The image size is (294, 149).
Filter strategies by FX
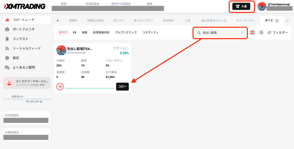point(75,32)
